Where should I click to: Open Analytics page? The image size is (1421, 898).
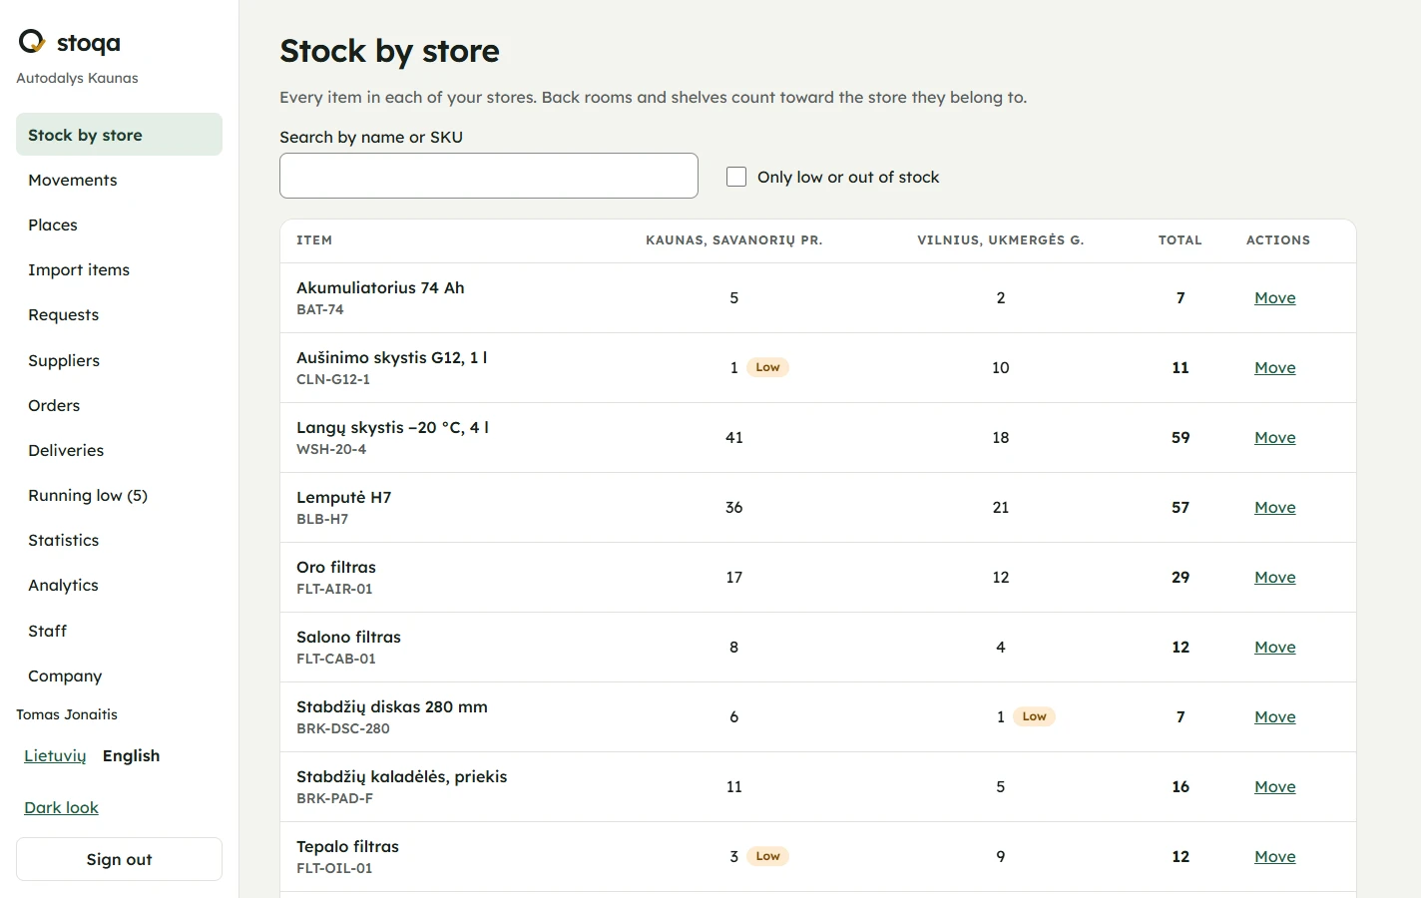[x=119, y=585]
